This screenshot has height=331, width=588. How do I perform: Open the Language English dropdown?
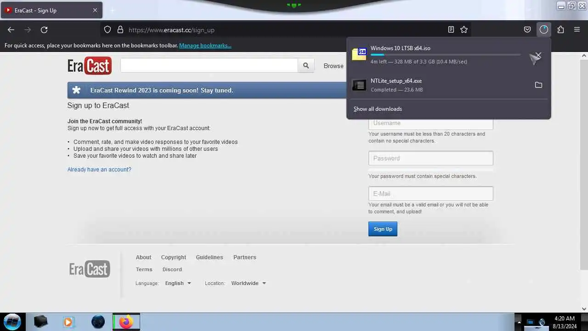tap(178, 283)
